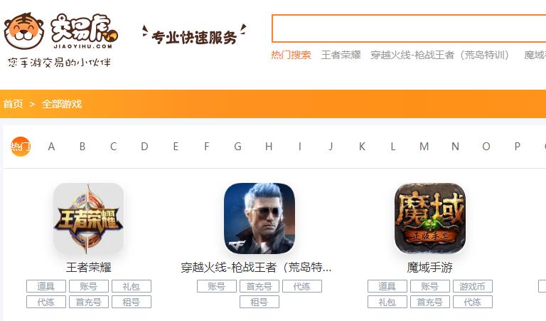Click 租号 tag under 穿越火线
The width and height of the screenshot is (546, 321).
[259, 302]
